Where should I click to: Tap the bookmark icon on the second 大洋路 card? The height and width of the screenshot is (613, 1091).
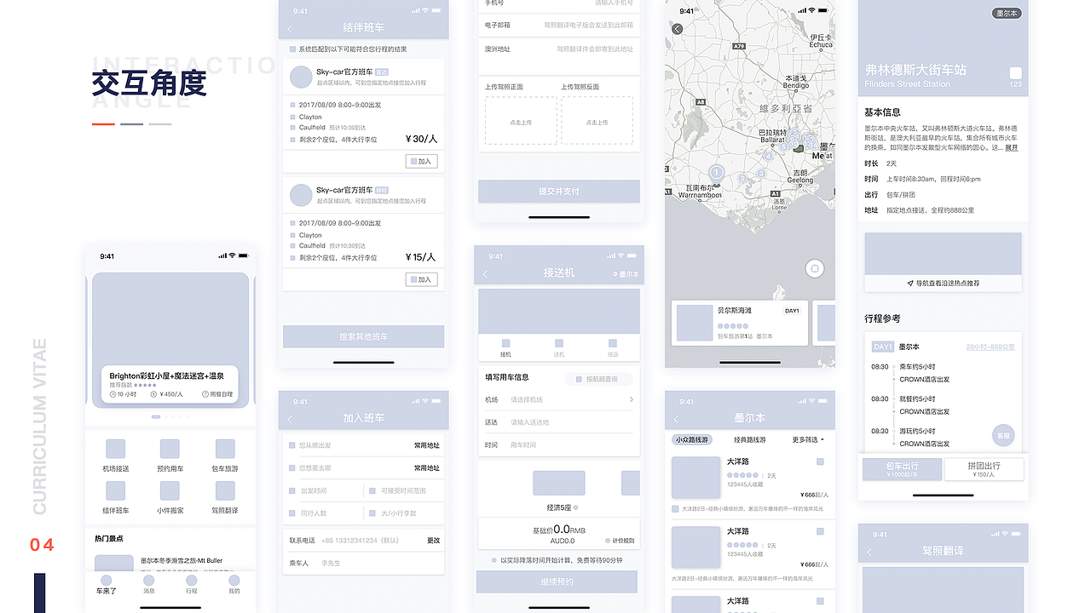[820, 531]
